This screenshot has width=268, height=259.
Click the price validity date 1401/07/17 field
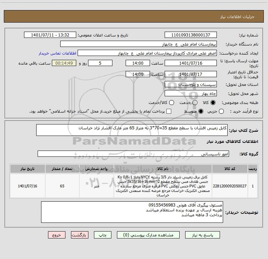pos(191,74)
